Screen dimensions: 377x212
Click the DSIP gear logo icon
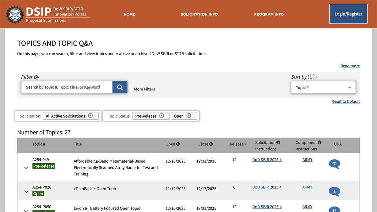pyautogui.click(x=15, y=14)
